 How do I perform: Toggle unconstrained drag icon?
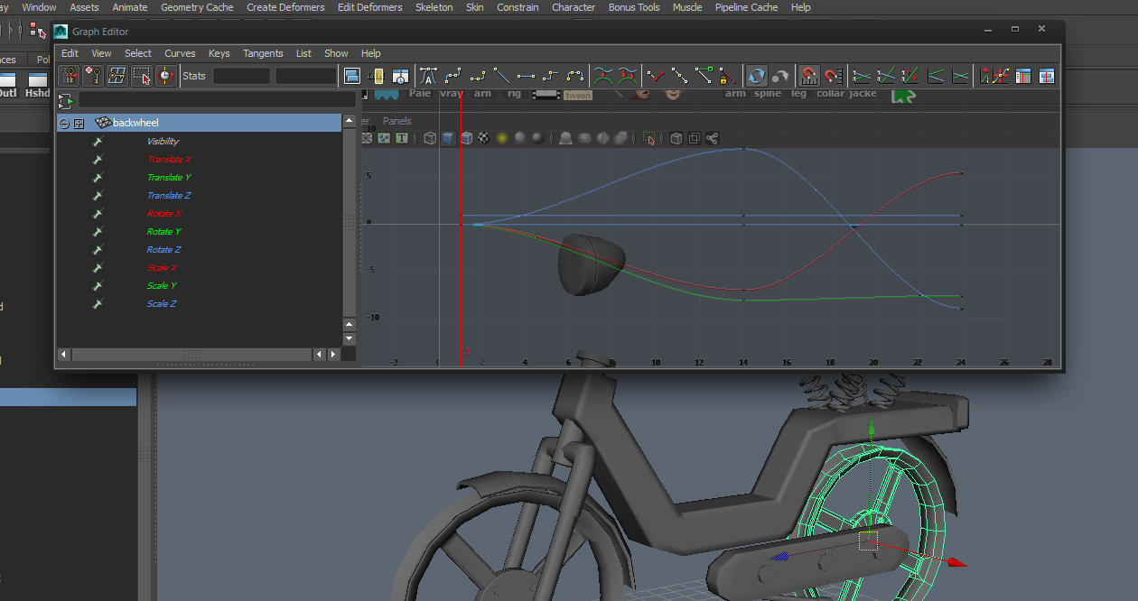point(1001,76)
